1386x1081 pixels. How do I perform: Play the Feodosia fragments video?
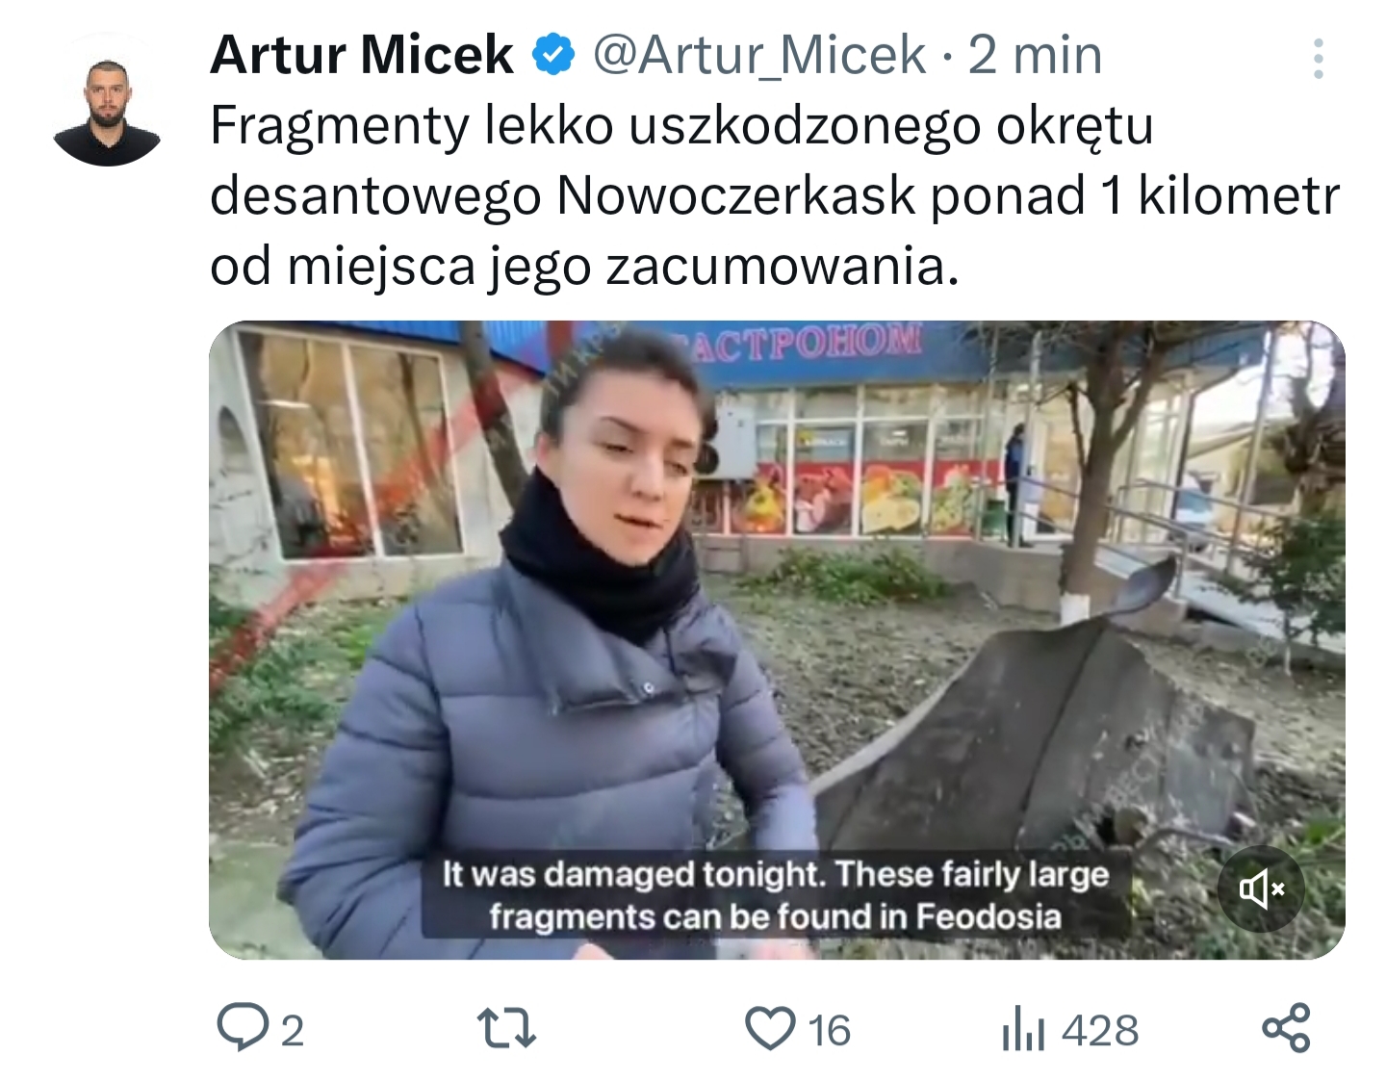(777, 639)
